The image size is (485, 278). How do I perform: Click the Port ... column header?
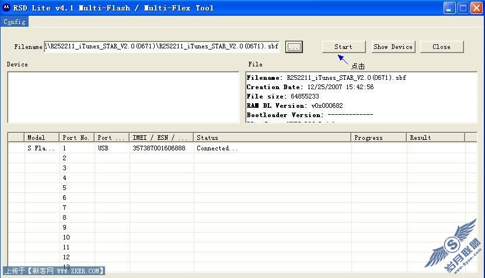tap(111, 138)
